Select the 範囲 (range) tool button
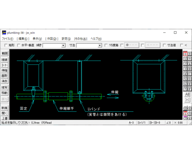The width and height of the screenshot is (192, 154). pos(5,54)
